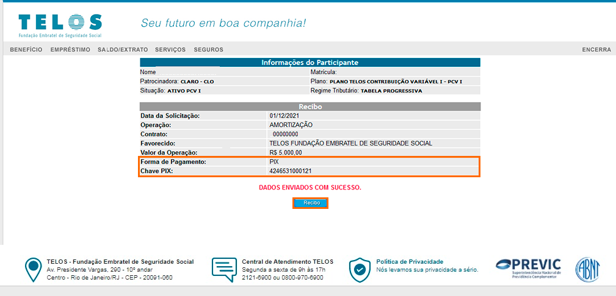616x296 pixels.
Task: Click the Situação value ATIVO PCV I
Action: (184, 91)
